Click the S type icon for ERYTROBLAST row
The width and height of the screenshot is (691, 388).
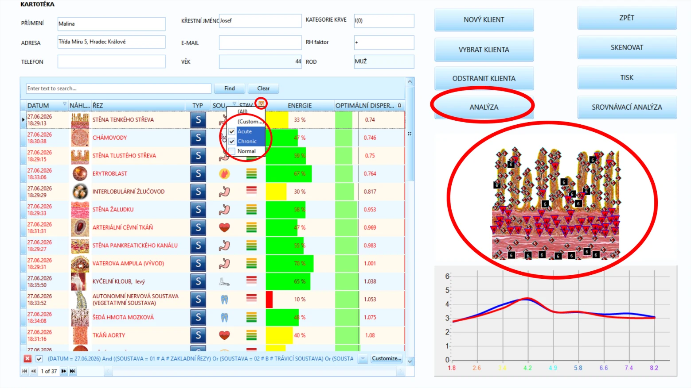(x=198, y=173)
